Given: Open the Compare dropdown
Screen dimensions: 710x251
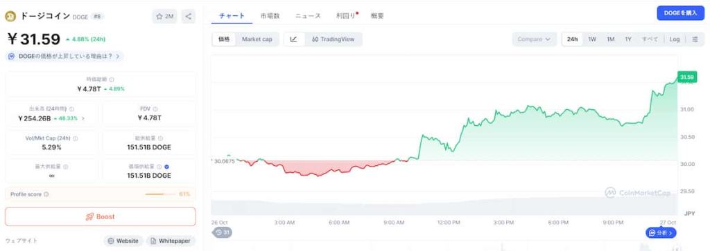Looking at the screenshot, I should (x=535, y=39).
